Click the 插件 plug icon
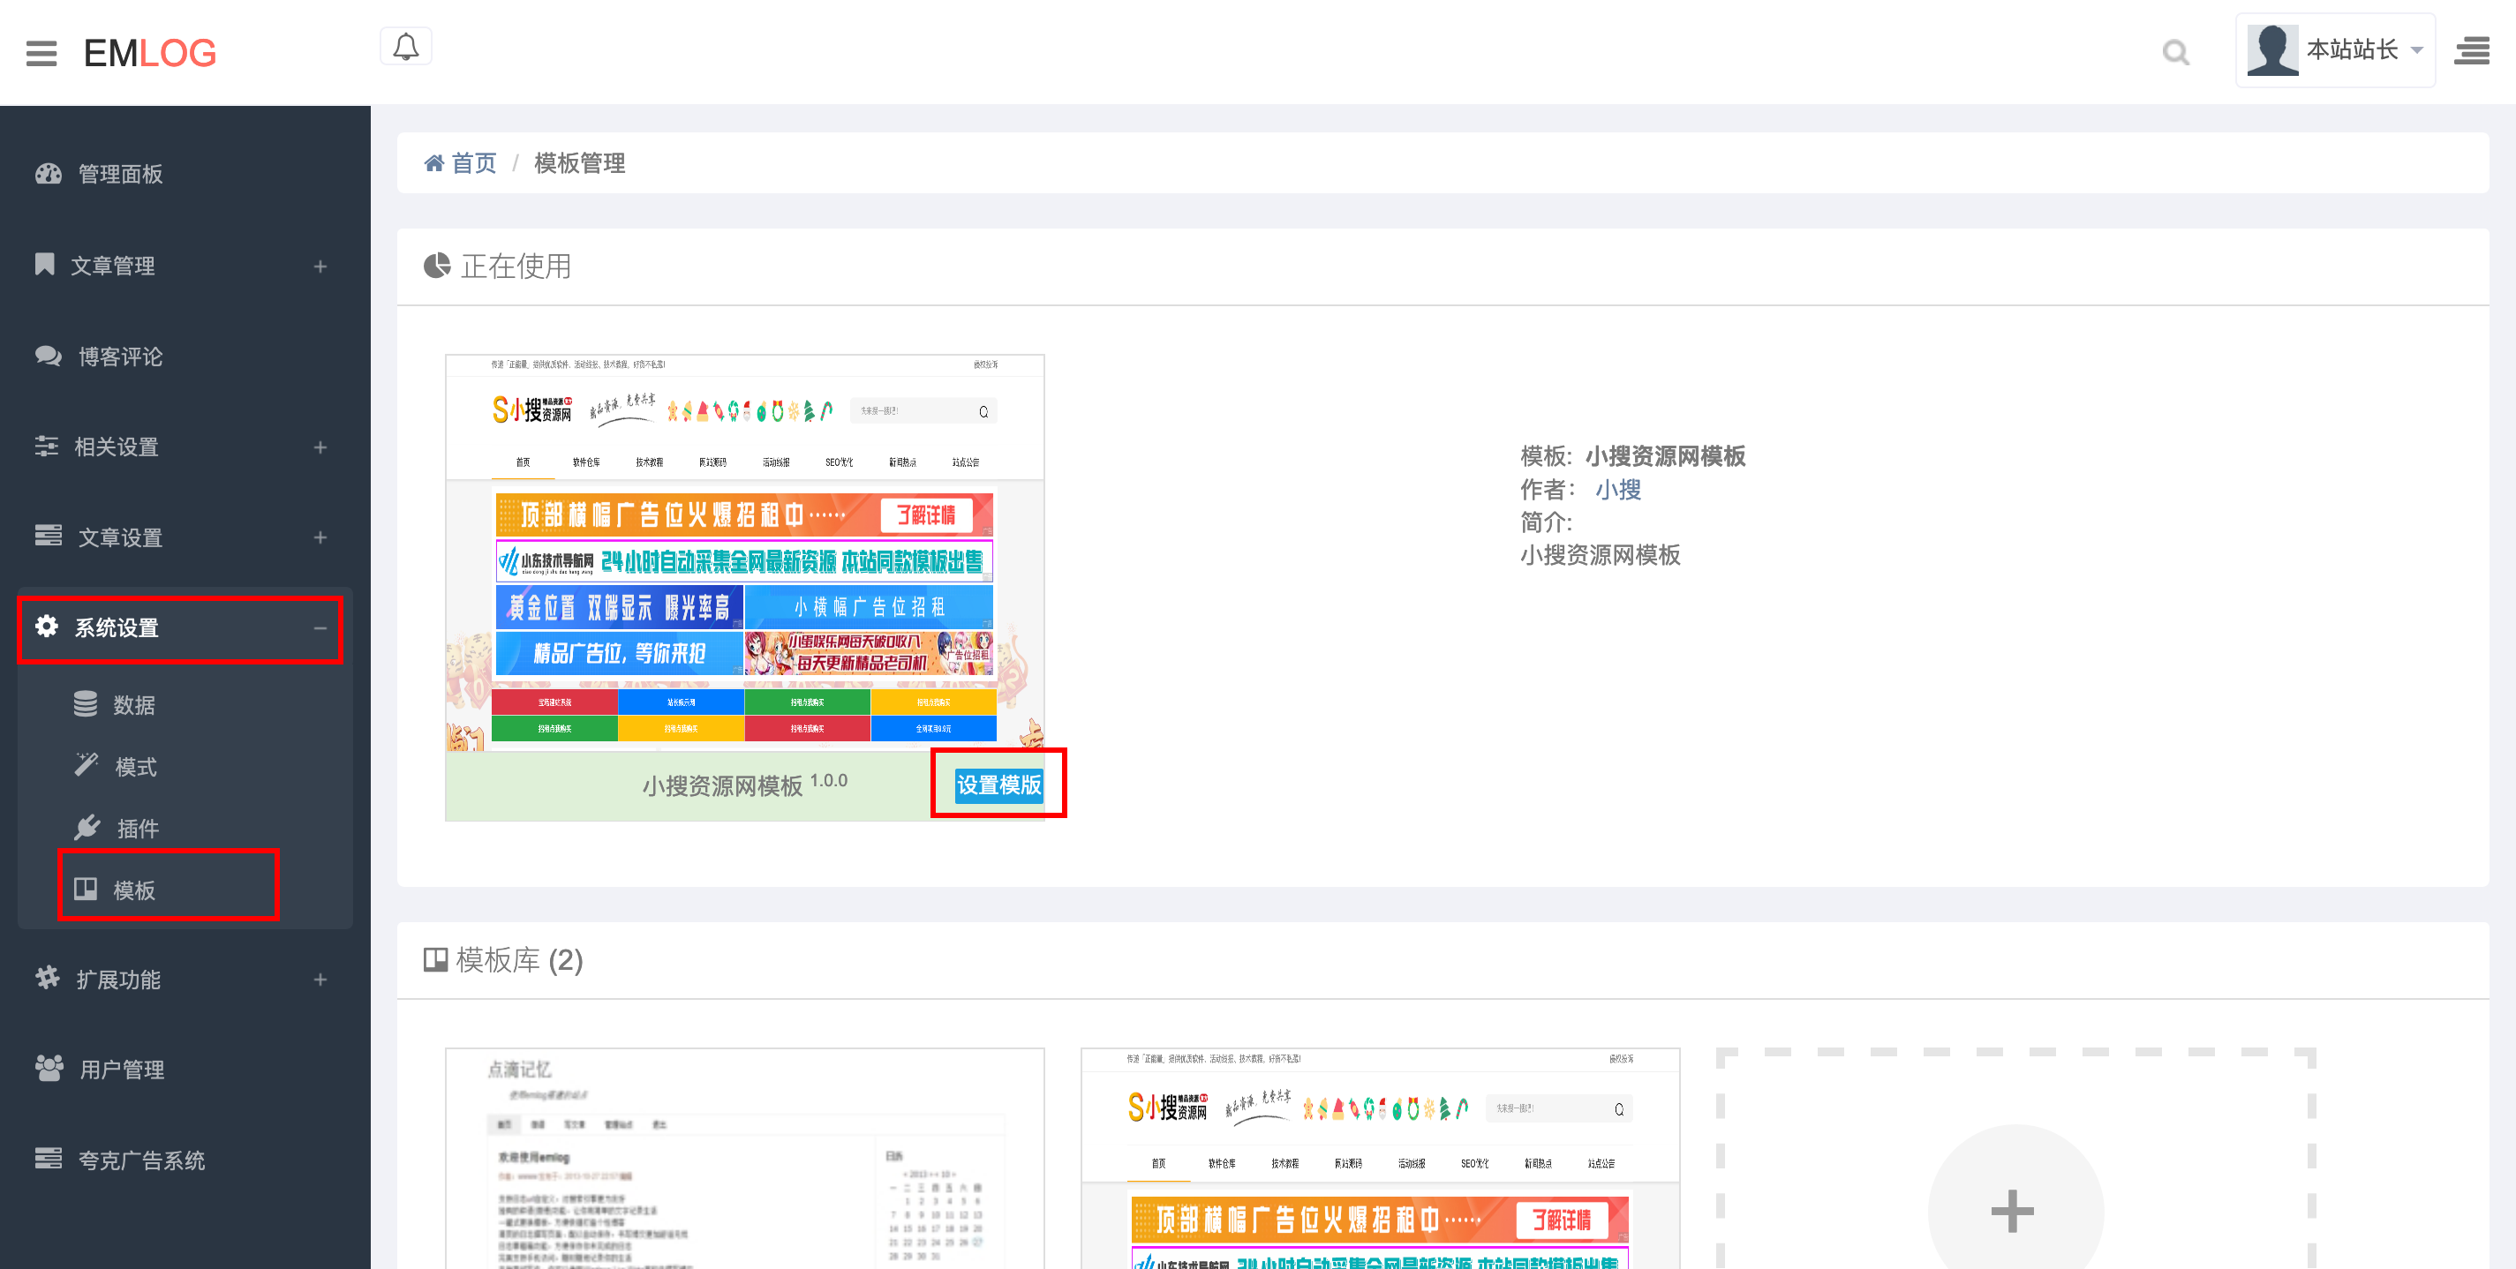Viewport: 2516px width, 1269px height. [x=88, y=827]
